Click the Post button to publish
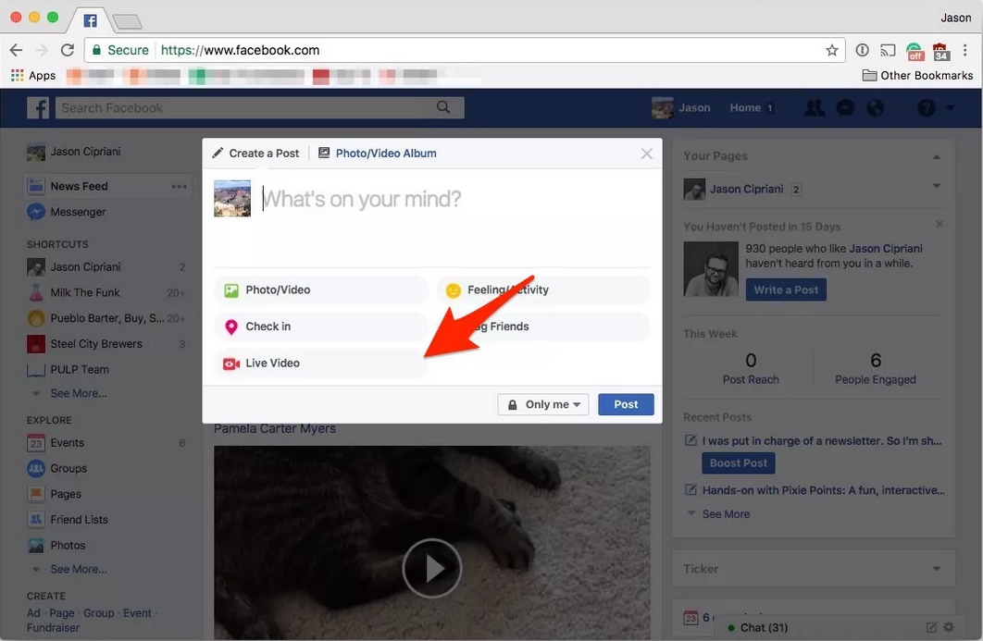983x641 pixels. click(626, 404)
